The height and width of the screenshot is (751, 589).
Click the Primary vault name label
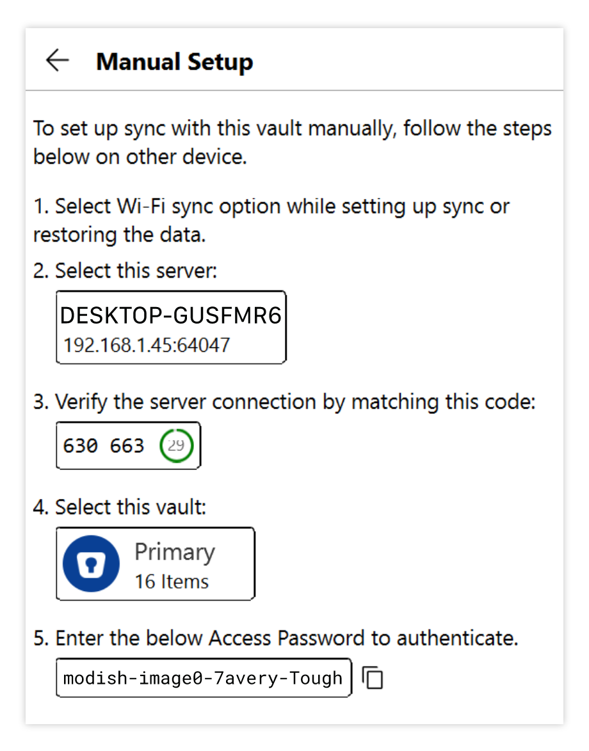[174, 551]
